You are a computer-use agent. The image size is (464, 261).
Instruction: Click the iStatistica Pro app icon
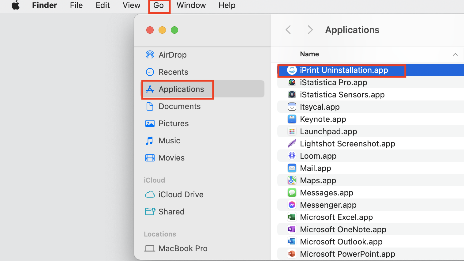pyautogui.click(x=292, y=82)
